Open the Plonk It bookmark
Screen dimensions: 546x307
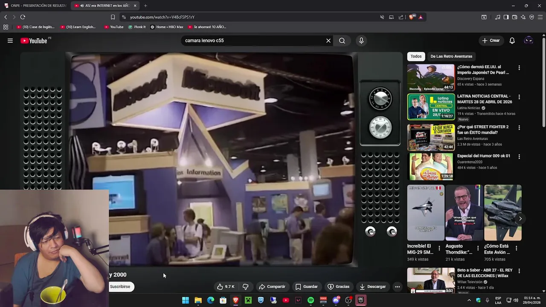(x=137, y=27)
